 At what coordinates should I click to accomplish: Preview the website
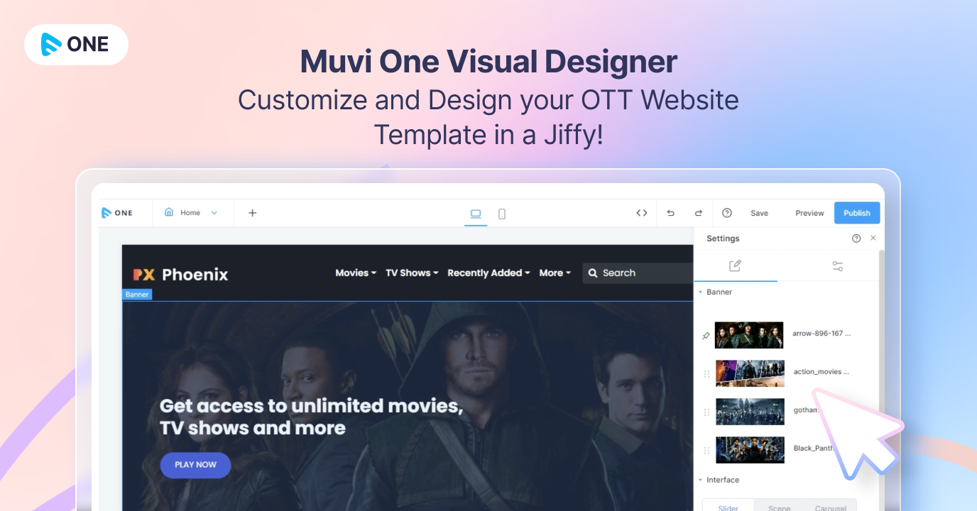809,213
